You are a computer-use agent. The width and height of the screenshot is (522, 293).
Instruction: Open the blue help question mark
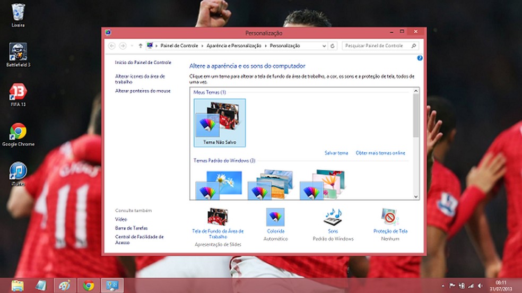coord(420,58)
